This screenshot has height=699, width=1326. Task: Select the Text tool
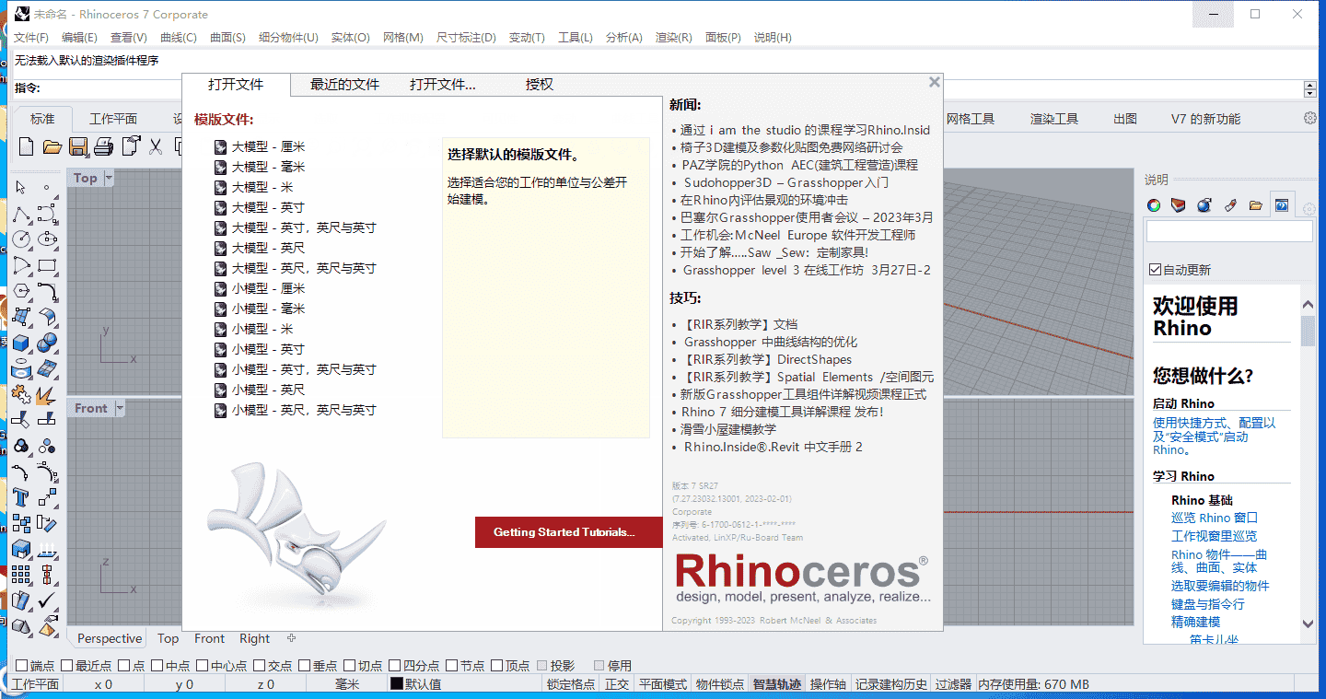point(21,496)
